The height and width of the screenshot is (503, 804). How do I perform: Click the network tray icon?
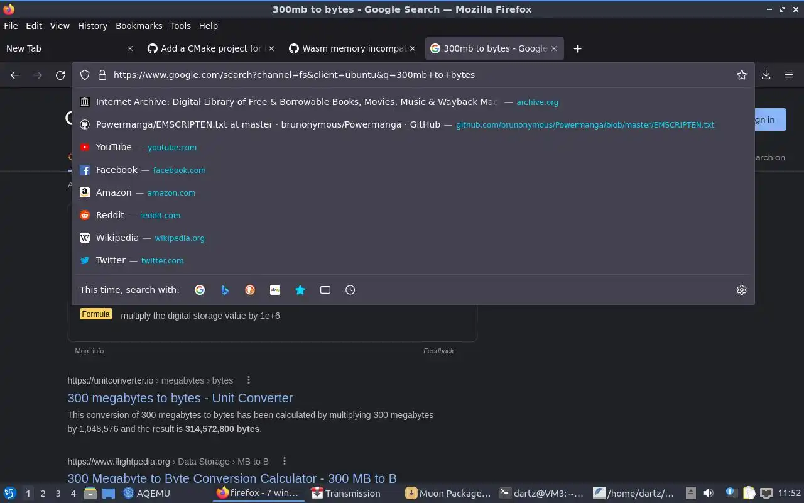coord(766,494)
